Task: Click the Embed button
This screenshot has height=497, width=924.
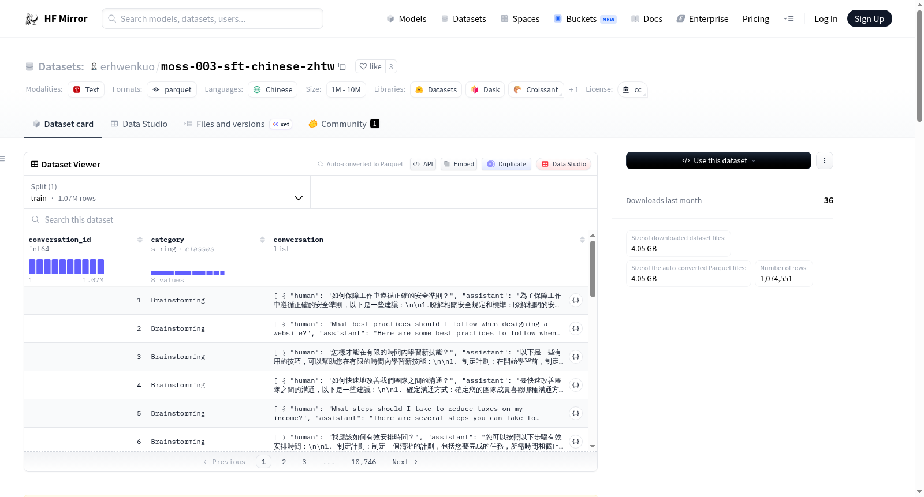Action: 459,164
